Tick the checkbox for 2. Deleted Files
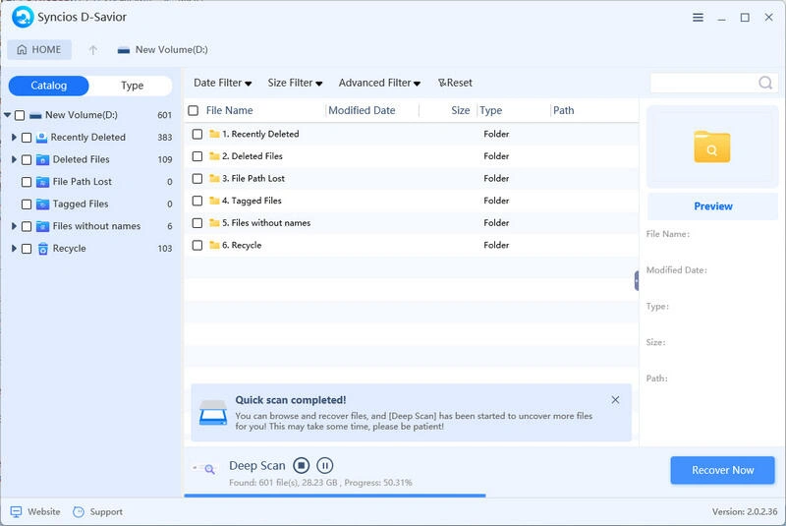The width and height of the screenshot is (786, 526). tap(197, 156)
